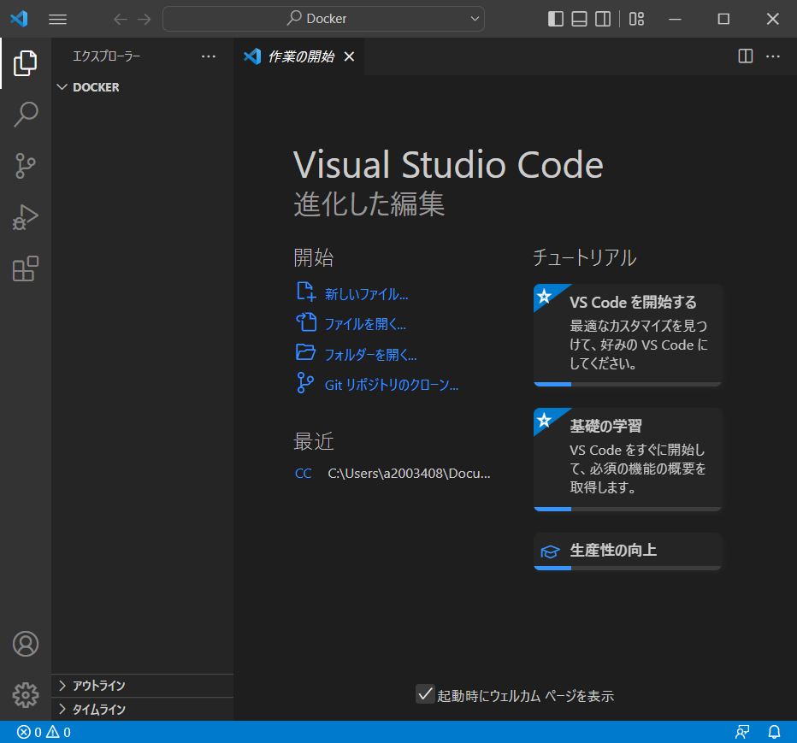Open the Explorer view in activity bar

(x=26, y=63)
